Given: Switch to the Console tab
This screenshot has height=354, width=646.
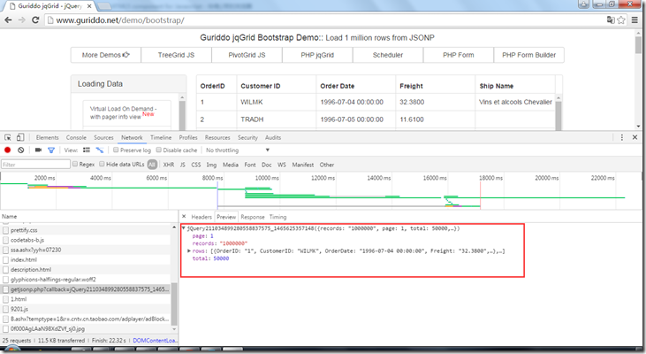Looking at the screenshot, I should click(x=76, y=137).
